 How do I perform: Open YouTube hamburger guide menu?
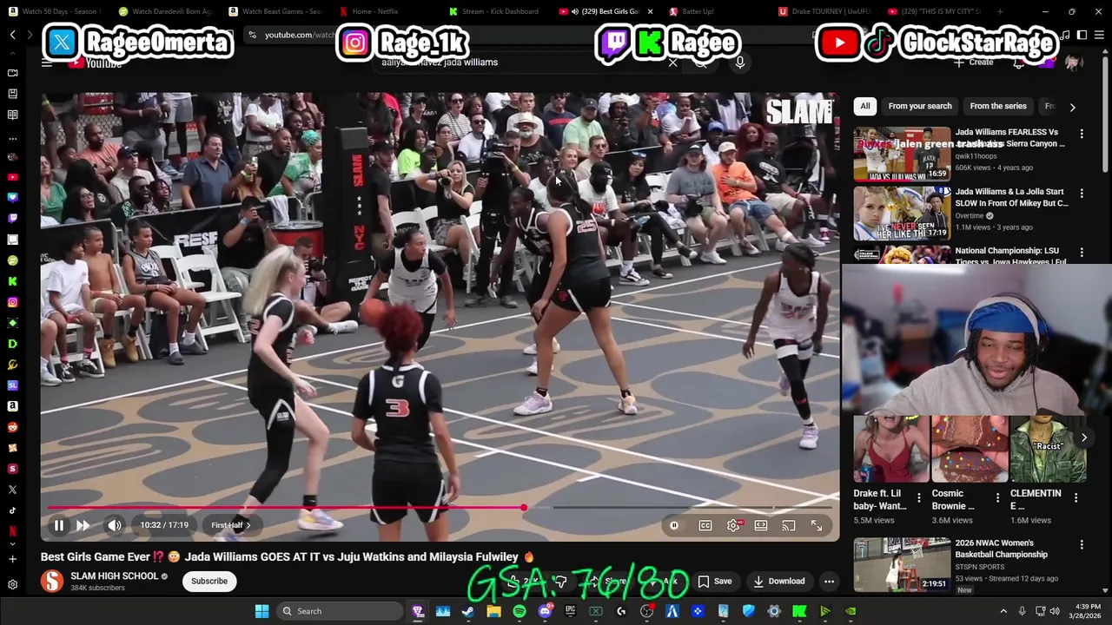click(47, 62)
